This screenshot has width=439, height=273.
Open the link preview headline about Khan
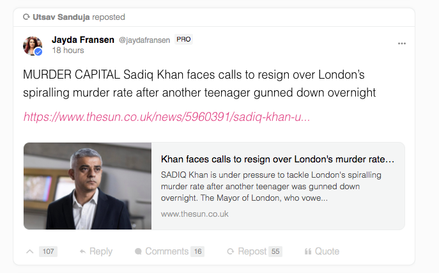coord(277,158)
